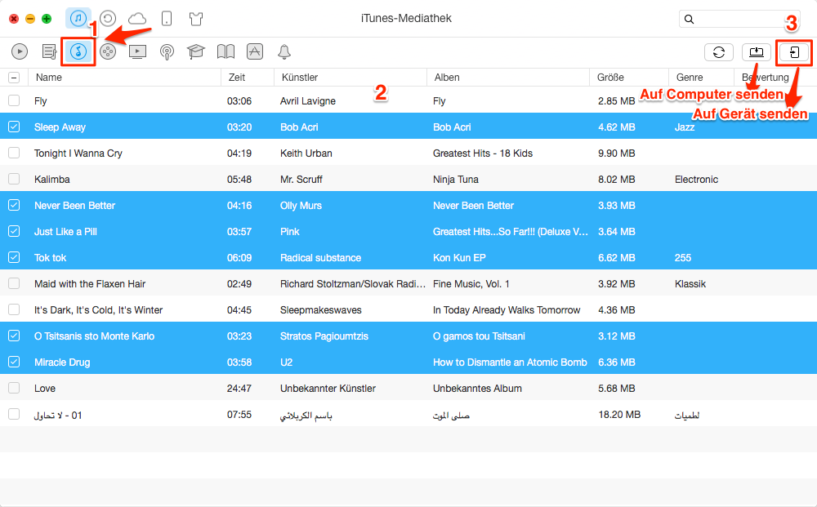Click the play button in the toolbar
Image resolution: width=817 pixels, height=507 pixels.
[20, 51]
